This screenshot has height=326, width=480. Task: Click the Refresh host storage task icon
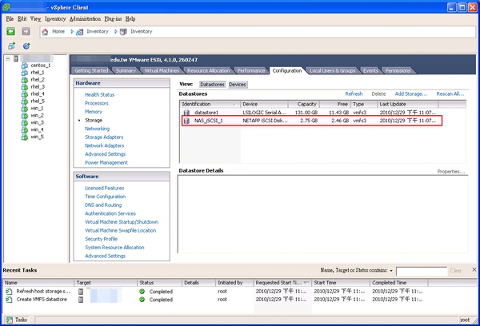point(9,291)
